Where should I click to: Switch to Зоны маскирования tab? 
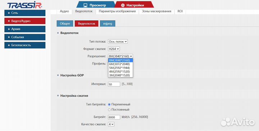click(156, 11)
